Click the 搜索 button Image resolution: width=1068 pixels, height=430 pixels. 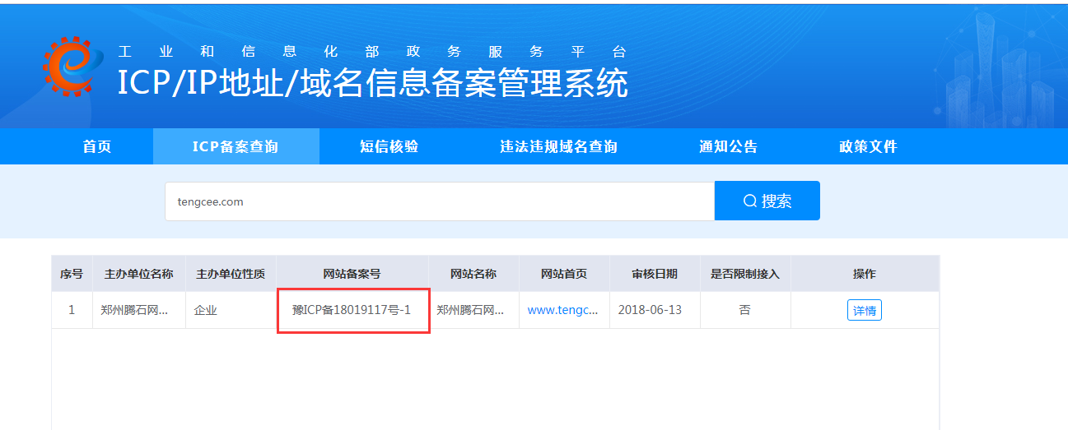tap(767, 201)
